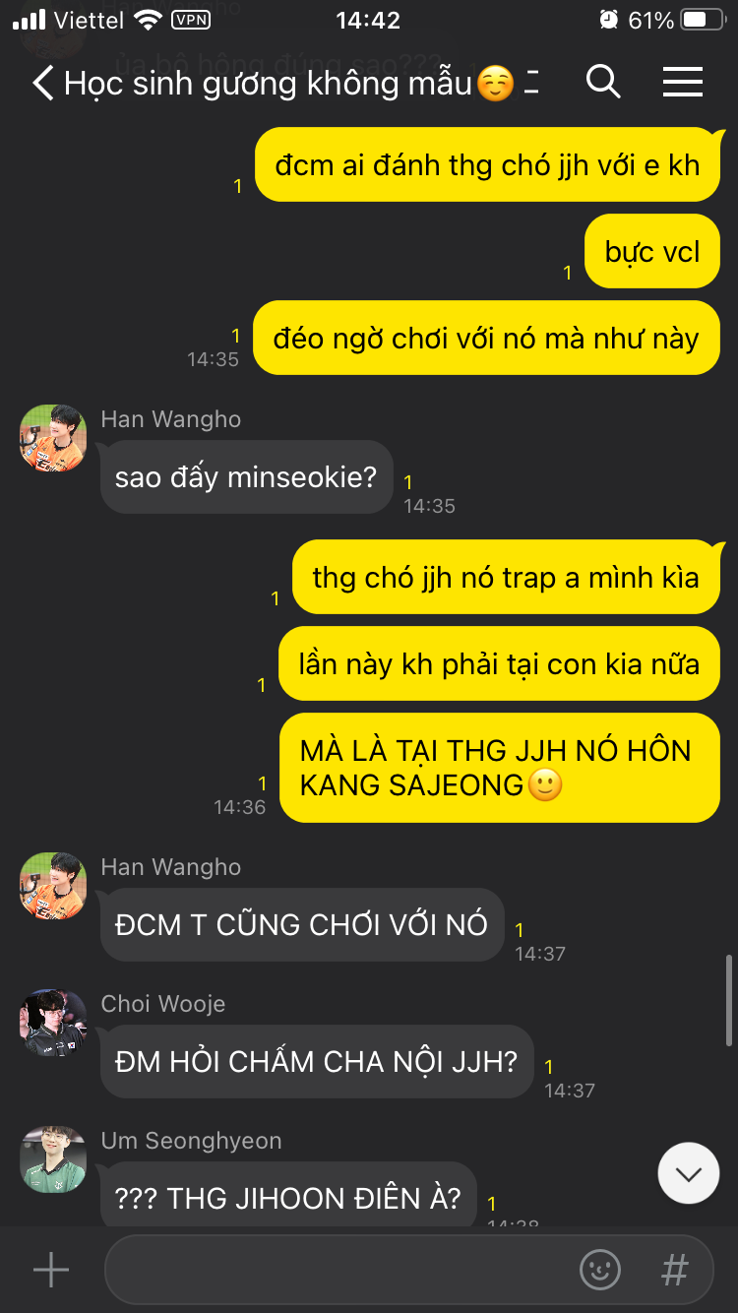Tap the chat scrollbar on the right
738x1313 pixels.
click(729, 999)
